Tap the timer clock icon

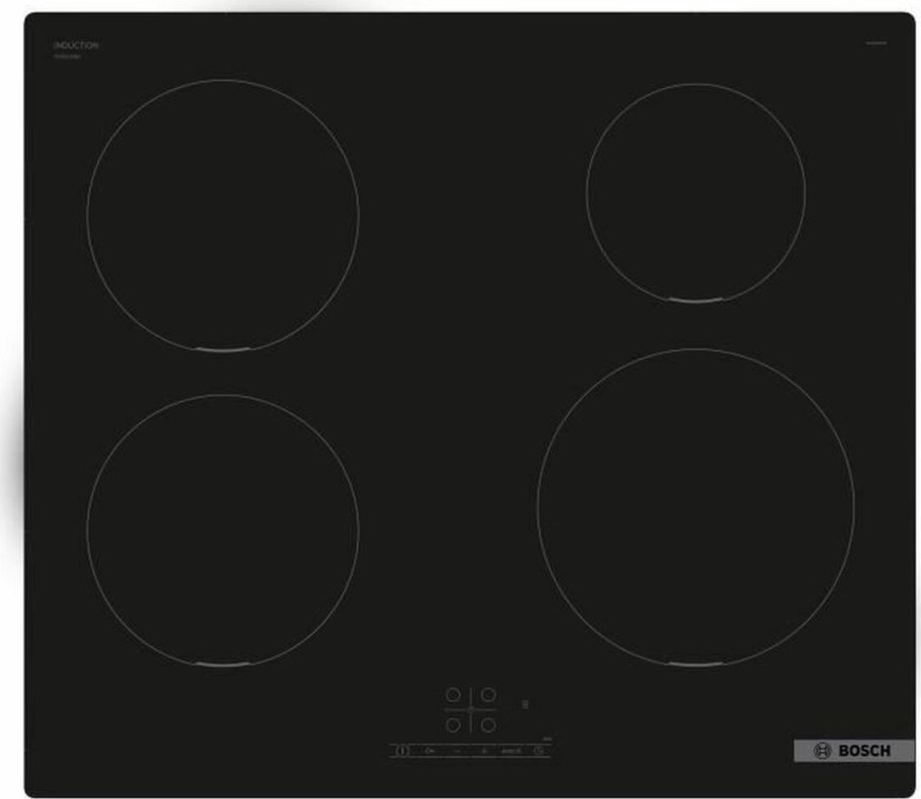[539, 750]
